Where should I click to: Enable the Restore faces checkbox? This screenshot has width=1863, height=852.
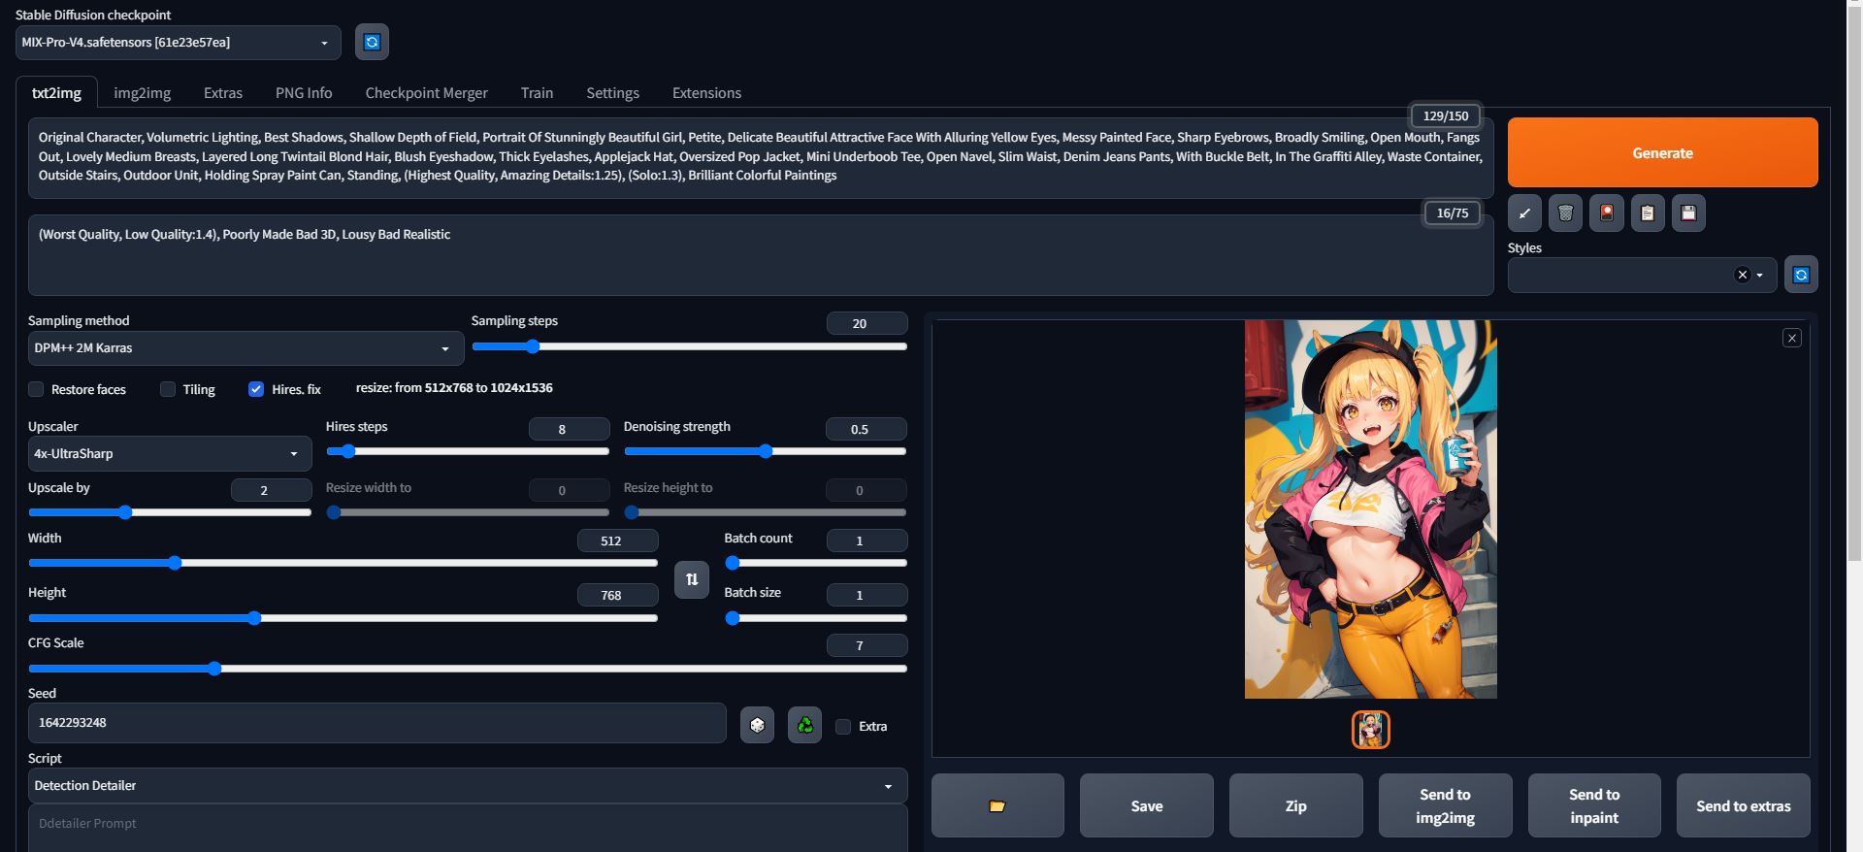click(37, 389)
